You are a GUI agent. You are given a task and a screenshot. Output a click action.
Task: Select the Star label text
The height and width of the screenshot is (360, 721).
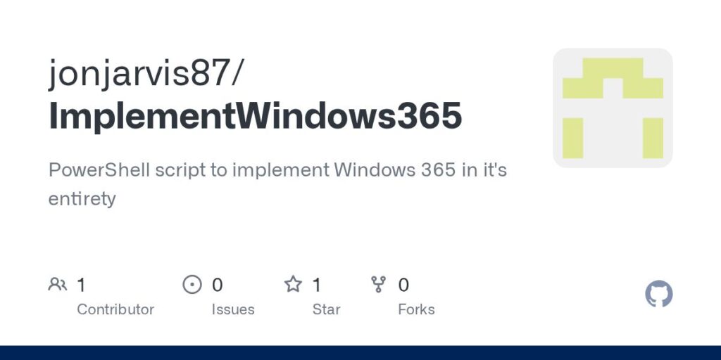(326, 309)
